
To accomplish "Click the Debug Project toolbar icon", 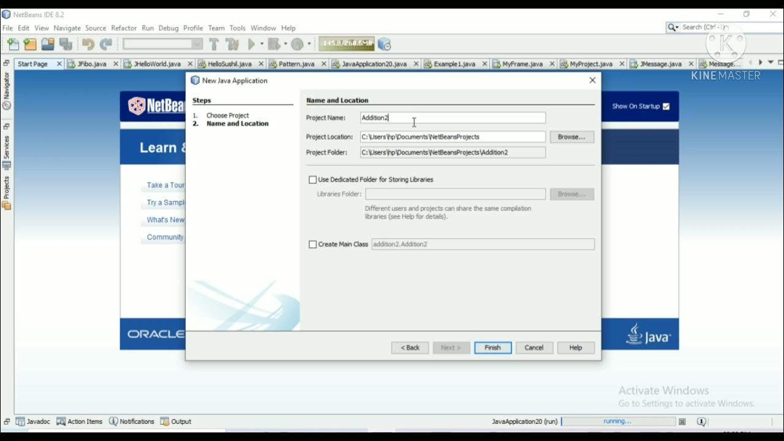I will (274, 44).
